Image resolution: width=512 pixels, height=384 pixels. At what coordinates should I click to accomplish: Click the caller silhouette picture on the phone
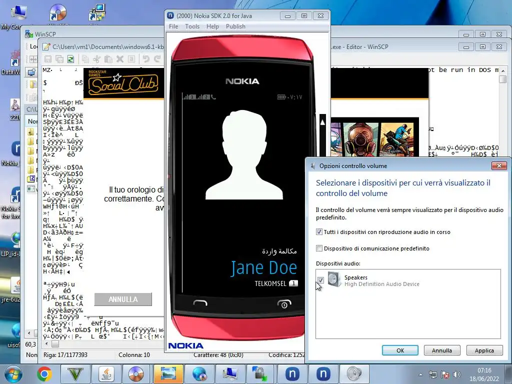tap(244, 155)
